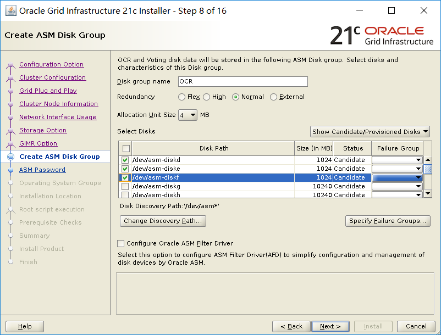This screenshot has height=335, width=441.
Task: Go to the Network Interface Usage step
Action: [x=58, y=117]
